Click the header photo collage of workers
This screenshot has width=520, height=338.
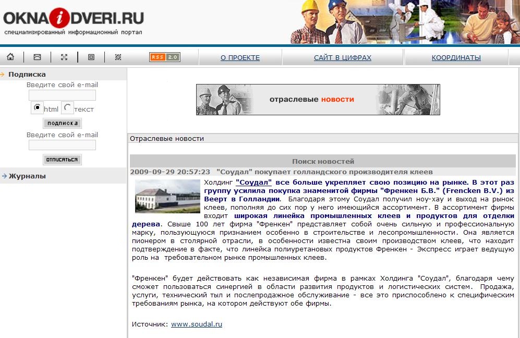pyautogui.click(x=405, y=22)
